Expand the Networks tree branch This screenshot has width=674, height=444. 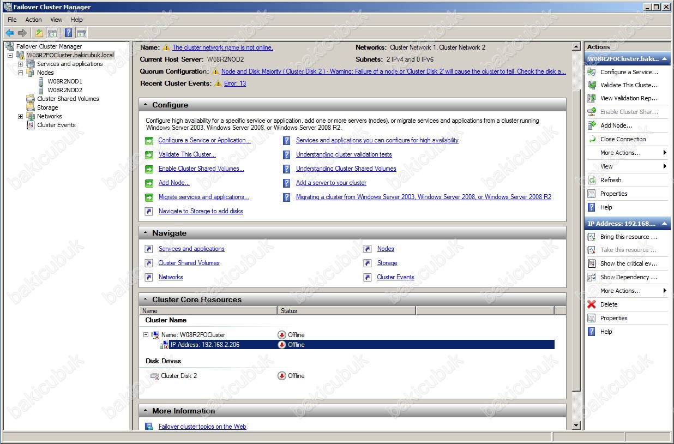21,116
